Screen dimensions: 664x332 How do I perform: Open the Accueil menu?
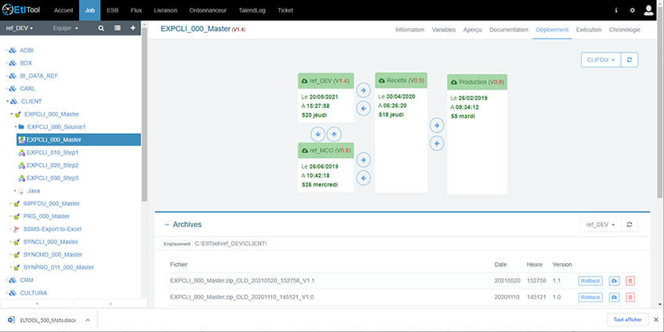(63, 10)
